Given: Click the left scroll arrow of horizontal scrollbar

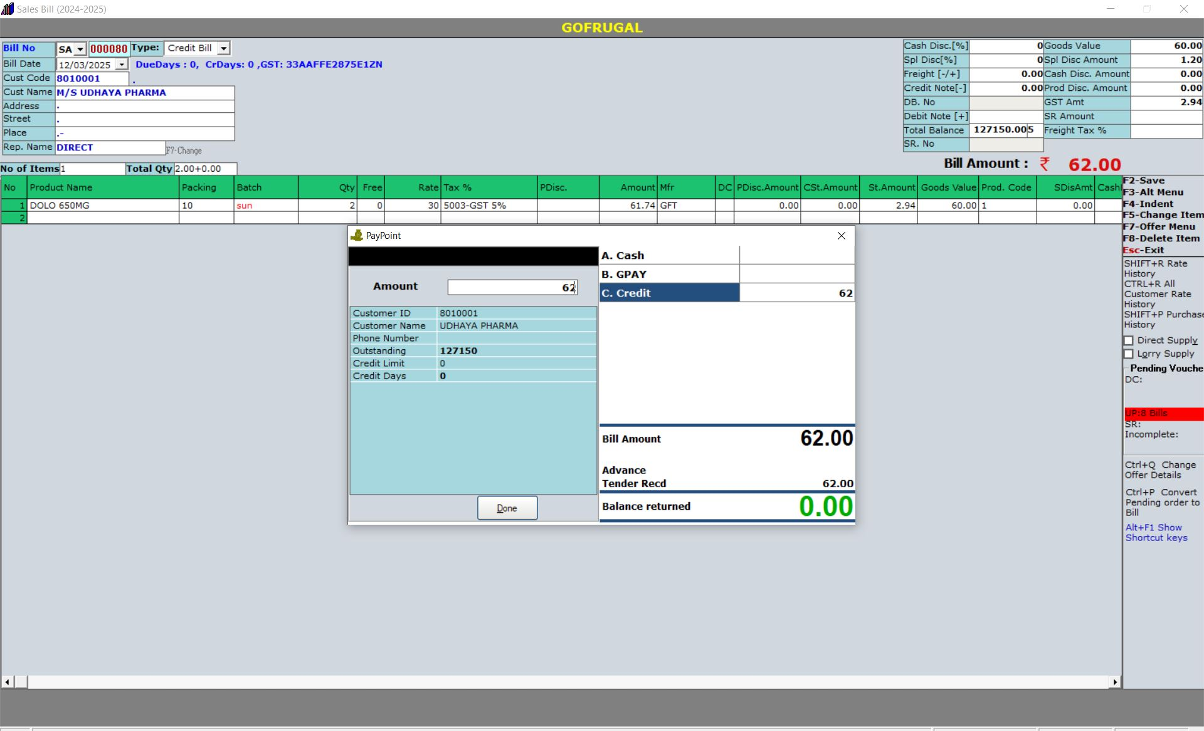Looking at the screenshot, I should click(7, 681).
